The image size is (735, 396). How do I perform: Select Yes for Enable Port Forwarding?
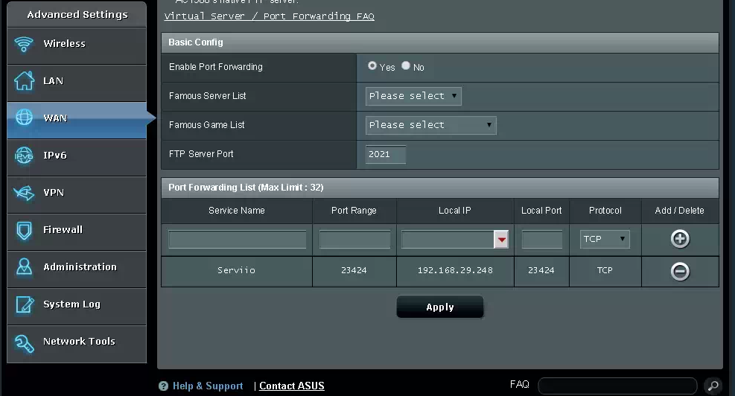pos(372,66)
